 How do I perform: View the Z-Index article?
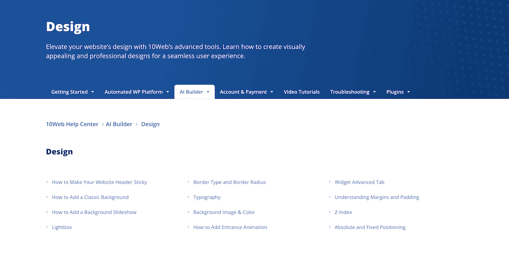343,212
